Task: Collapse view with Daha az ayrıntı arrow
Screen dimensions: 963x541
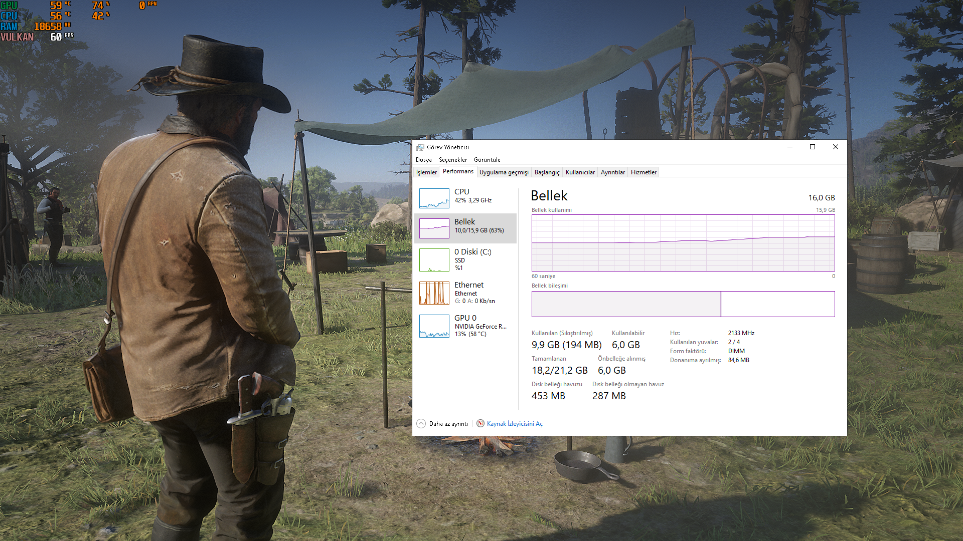Action: click(421, 424)
